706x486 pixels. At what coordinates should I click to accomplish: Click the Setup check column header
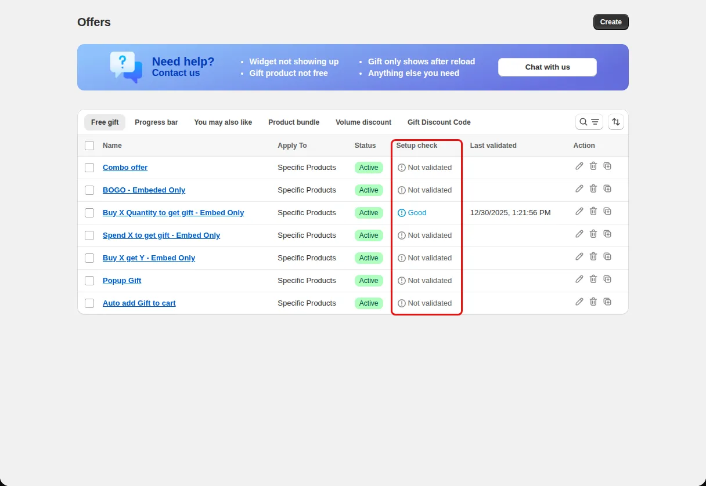pyautogui.click(x=417, y=146)
